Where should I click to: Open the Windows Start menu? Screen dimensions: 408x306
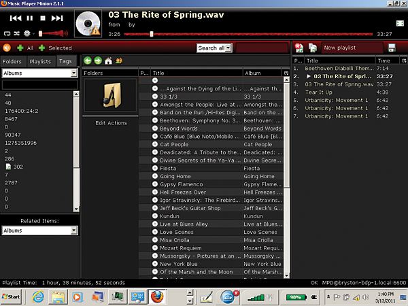click(11, 296)
